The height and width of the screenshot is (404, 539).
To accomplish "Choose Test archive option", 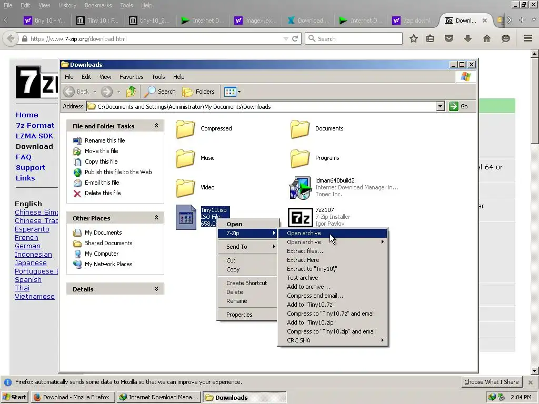I will pyautogui.click(x=333, y=278).
